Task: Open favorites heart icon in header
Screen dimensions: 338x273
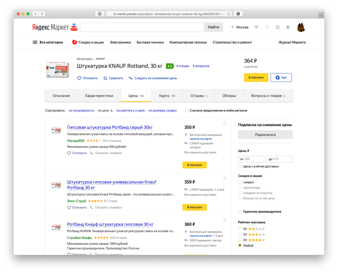Action: pyautogui.click(x=256, y=27)
